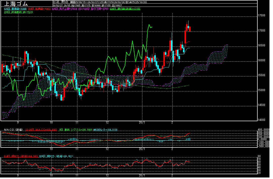Select the 009日 相対力 RSI label

coord(56,156)
